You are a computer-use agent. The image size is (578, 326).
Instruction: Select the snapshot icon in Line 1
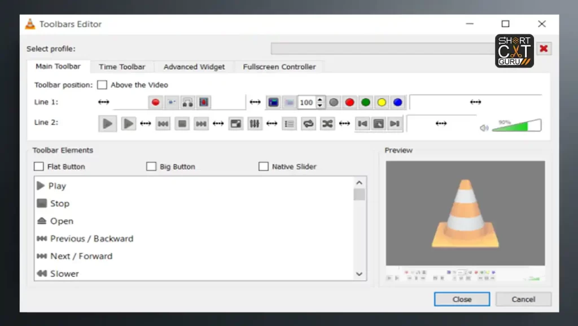[172, 102]
